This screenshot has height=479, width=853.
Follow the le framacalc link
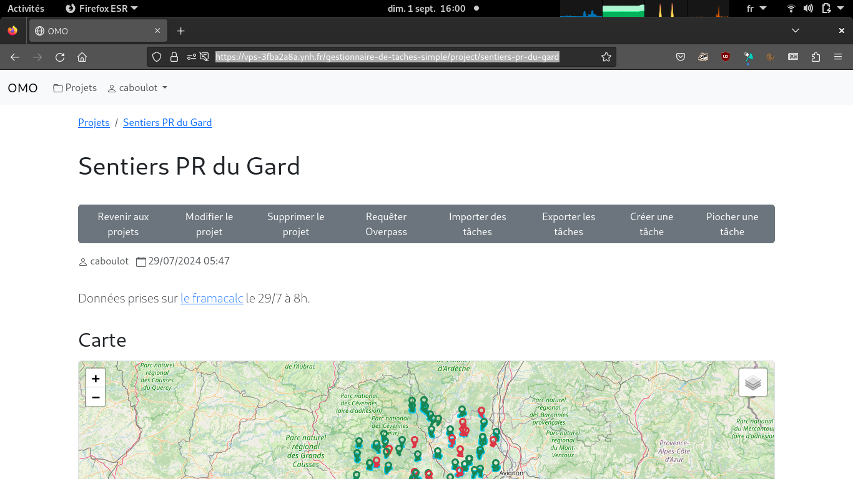tap(212, 298)
